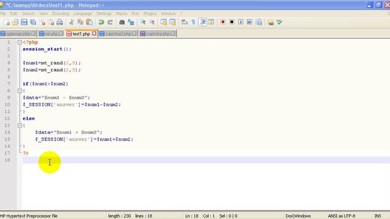Switch to the captcha2.php tab

119,34
